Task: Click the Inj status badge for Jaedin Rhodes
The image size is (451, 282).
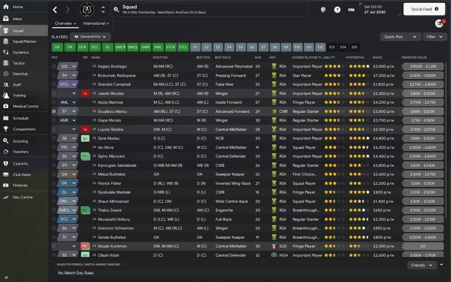Action: pyautogui.click(x=85, y=93)
